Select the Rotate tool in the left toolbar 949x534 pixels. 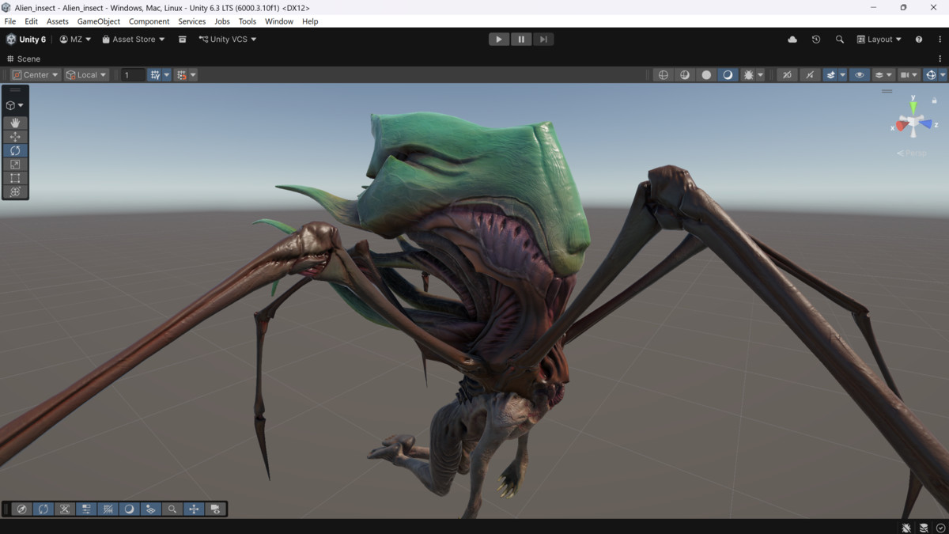point(15,150)
